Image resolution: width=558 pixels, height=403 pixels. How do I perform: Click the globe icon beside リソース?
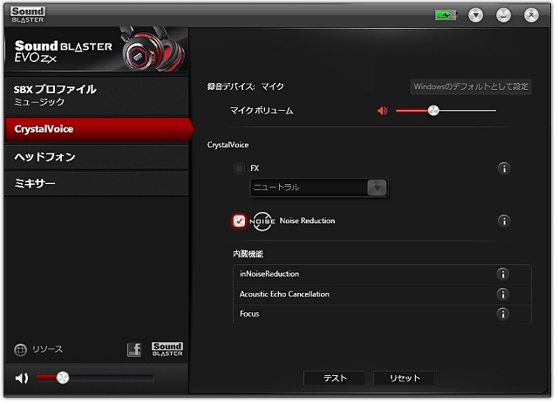pyautogui.click(x=20, y=350)
